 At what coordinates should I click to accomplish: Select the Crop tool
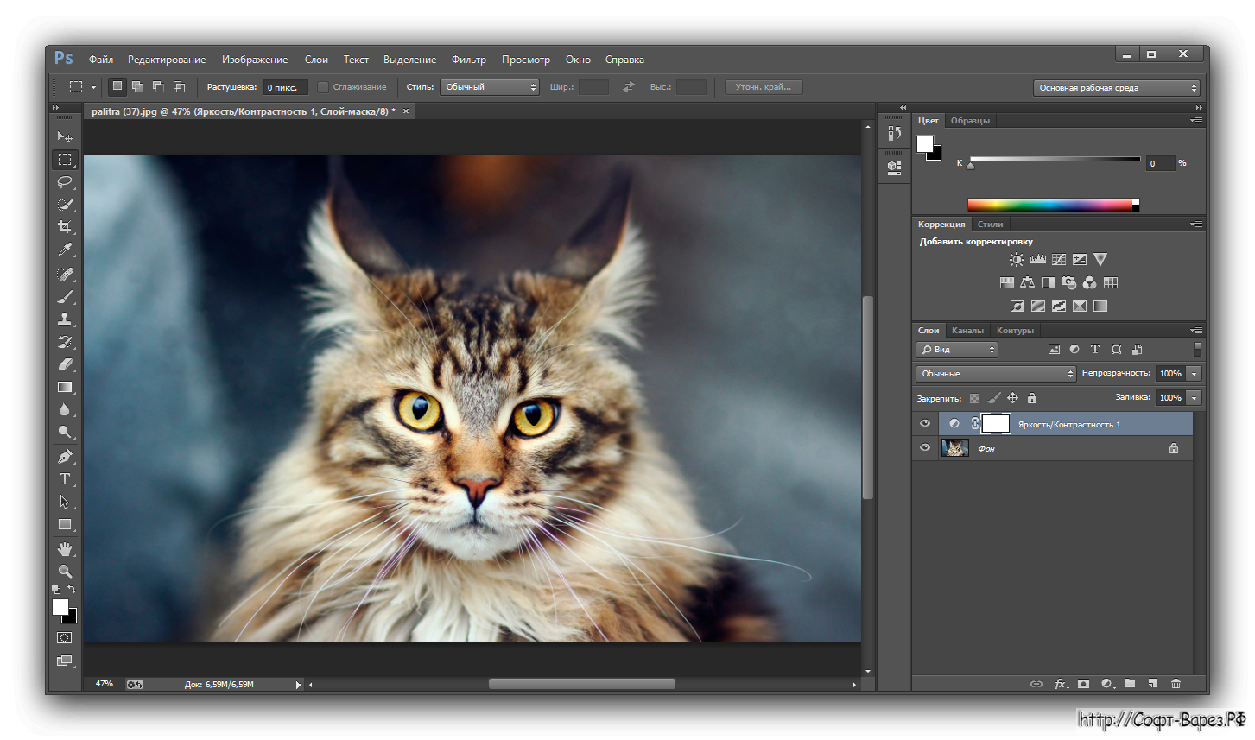point(65,227)
